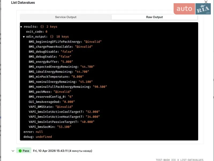Select the BMS_energyBuffer key

tap(43, 62)
